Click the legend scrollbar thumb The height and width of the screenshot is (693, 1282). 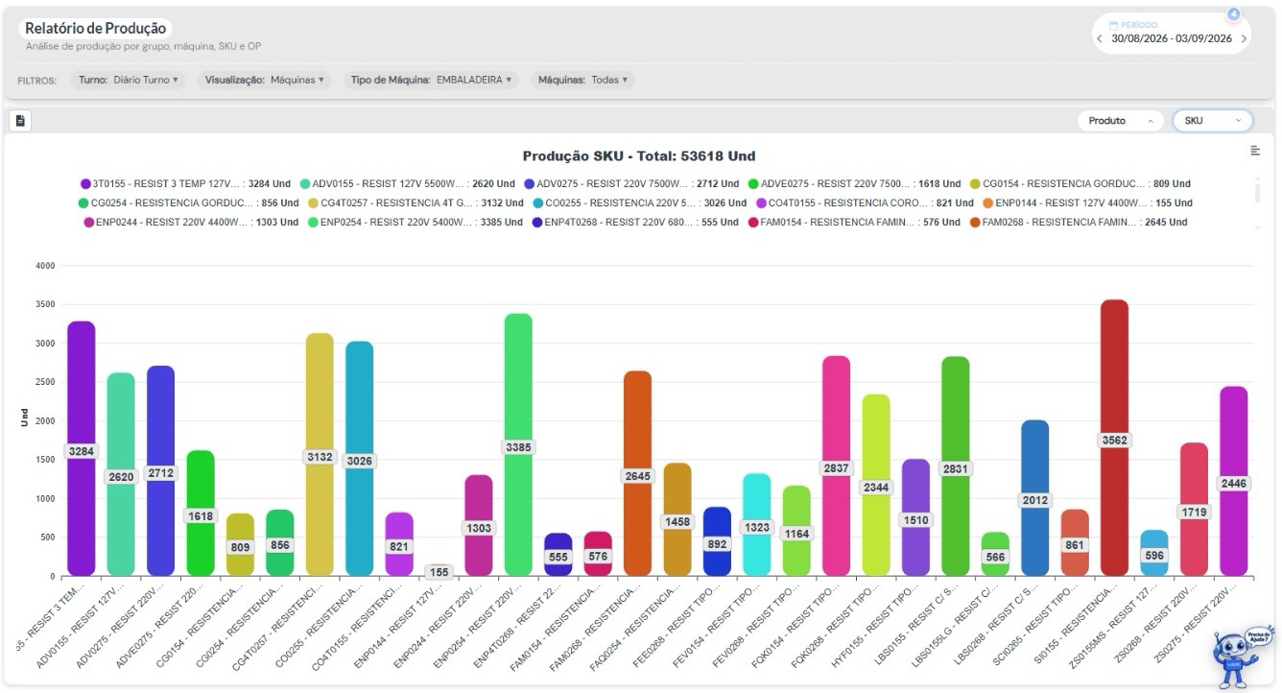point(1258,191)
